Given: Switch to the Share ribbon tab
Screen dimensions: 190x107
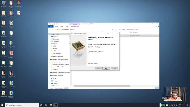Looking at the screenshot, I should pos(62,26).
